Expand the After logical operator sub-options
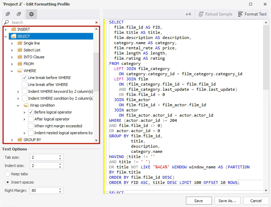 (x=24, y=119)
